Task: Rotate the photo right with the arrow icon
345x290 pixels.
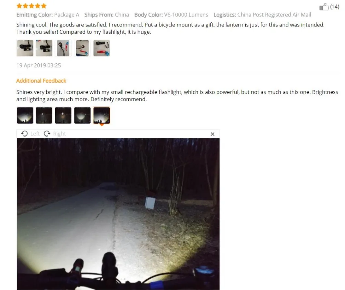Action: [x=47, y=134]
